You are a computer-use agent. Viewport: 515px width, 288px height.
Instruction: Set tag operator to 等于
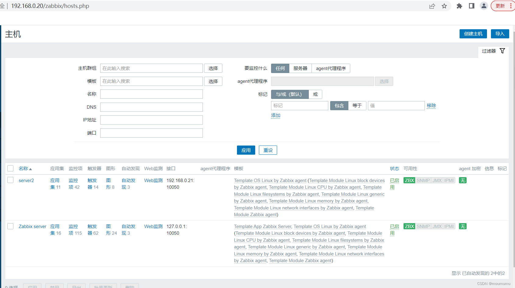pos(357,105)
